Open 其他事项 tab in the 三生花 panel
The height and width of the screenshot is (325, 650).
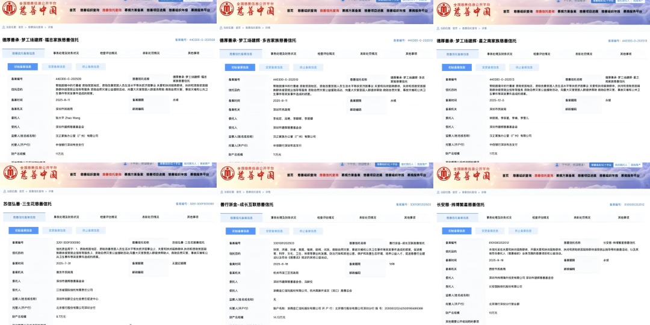click(x=193, y=217)
